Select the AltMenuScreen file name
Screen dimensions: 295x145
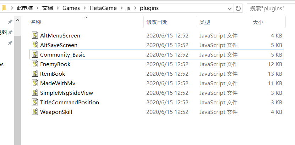pyautogui.click(x=60, y=36)
